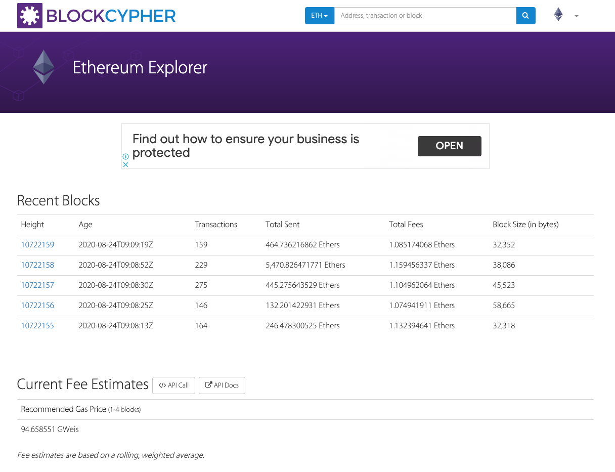Click block size 45,523
This screenshot has height=472, width=615.
504,285
